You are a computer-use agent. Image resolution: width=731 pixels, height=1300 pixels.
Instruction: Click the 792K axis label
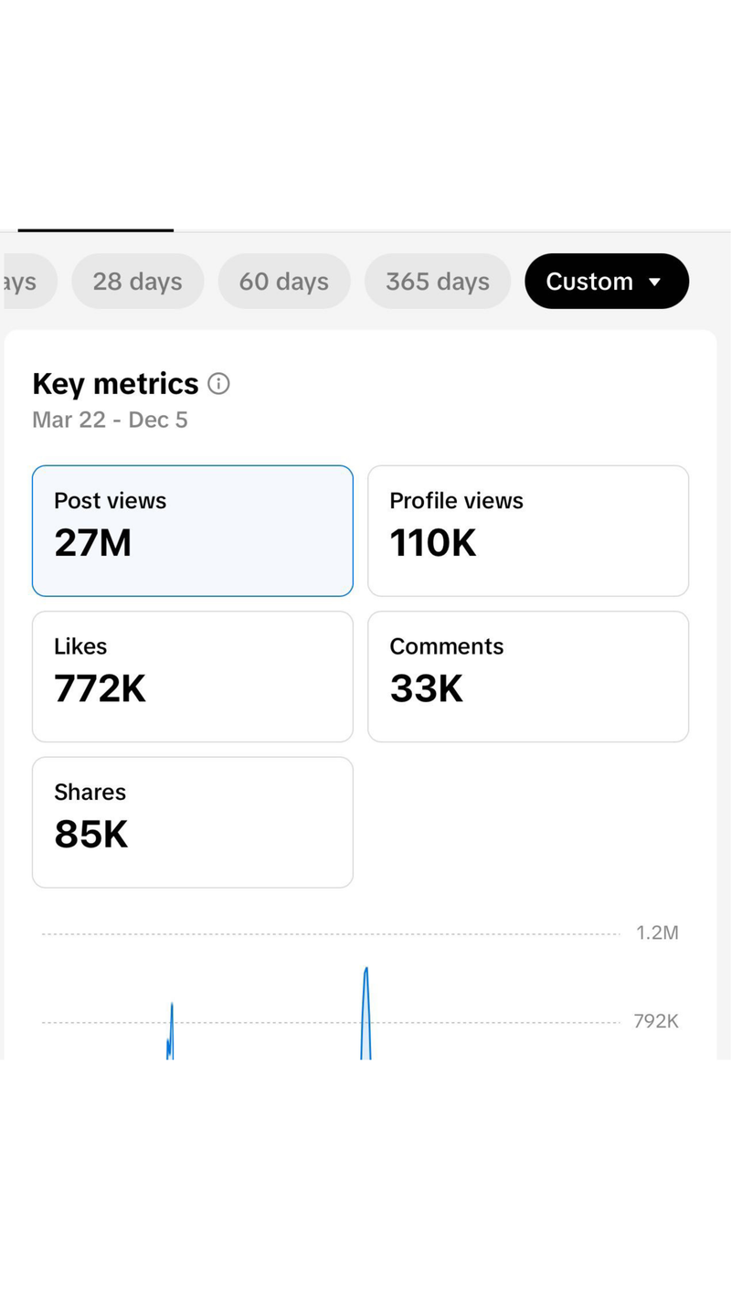tap(656, 1021)
